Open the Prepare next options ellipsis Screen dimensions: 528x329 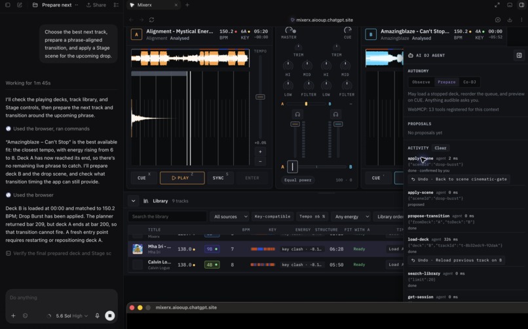77,5
